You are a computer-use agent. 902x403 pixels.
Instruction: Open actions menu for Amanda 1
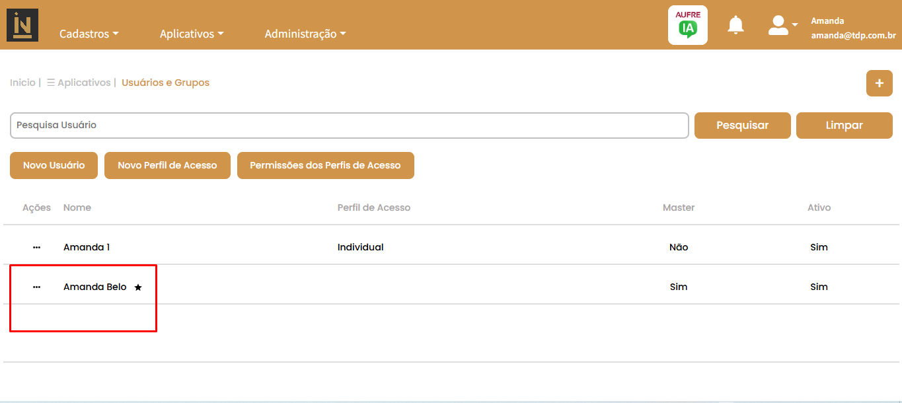click(36, 247)
